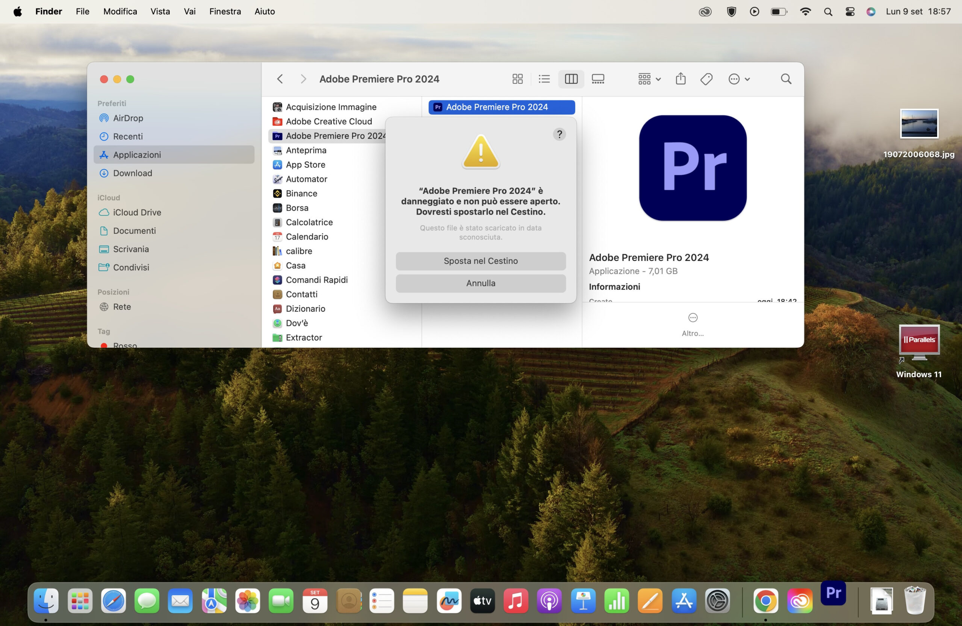This screenshot has height=626, width=962.
Task: Open the Vista menu
Action: [x=160, y=11]
